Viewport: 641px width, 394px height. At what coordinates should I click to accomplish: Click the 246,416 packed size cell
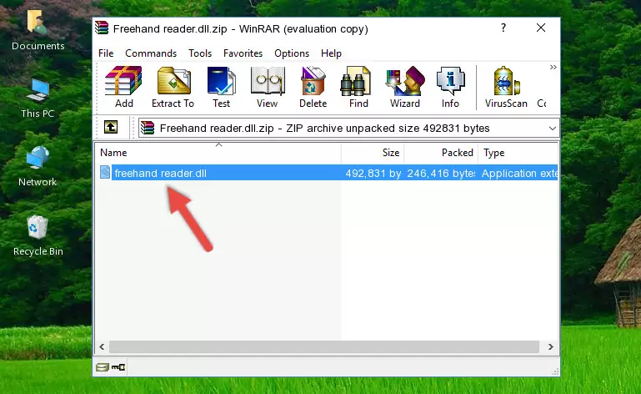tap(441, 174)
